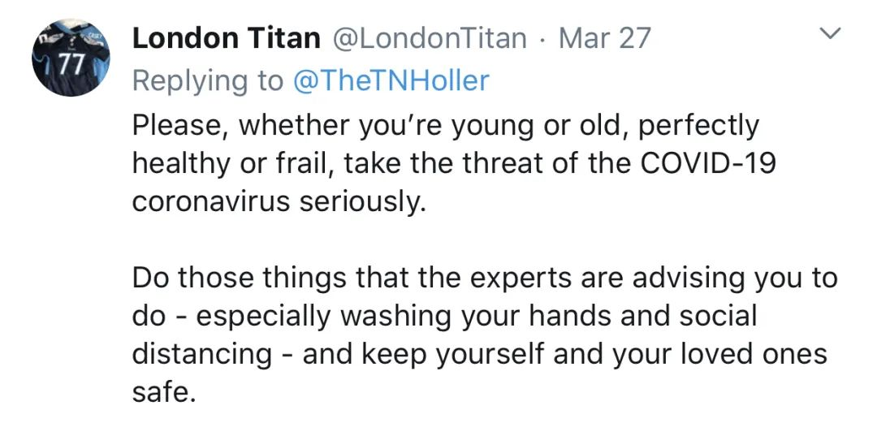Click the "Replying to" label
The width and height of the screenshot is (877, 423).
click(x=208, y=80)
